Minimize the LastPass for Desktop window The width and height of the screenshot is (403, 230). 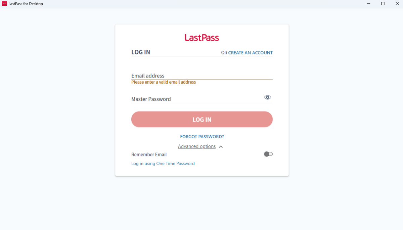click(x=368, y=4)
